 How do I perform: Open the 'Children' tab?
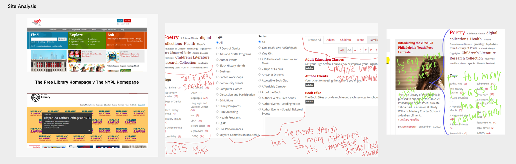345,40
